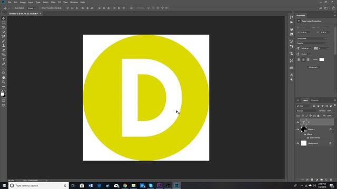The height and width of the screenshot is (189, 337).
Task: Open the Auto-Select Group dropdown
Action: coord(32,8)
